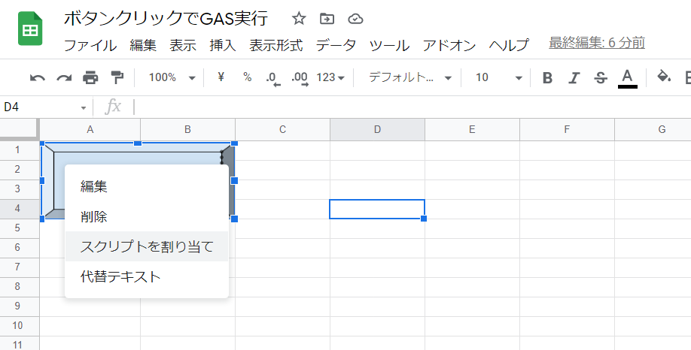Format as yen currency
691x350 pixels.
[x=221, y=77]
